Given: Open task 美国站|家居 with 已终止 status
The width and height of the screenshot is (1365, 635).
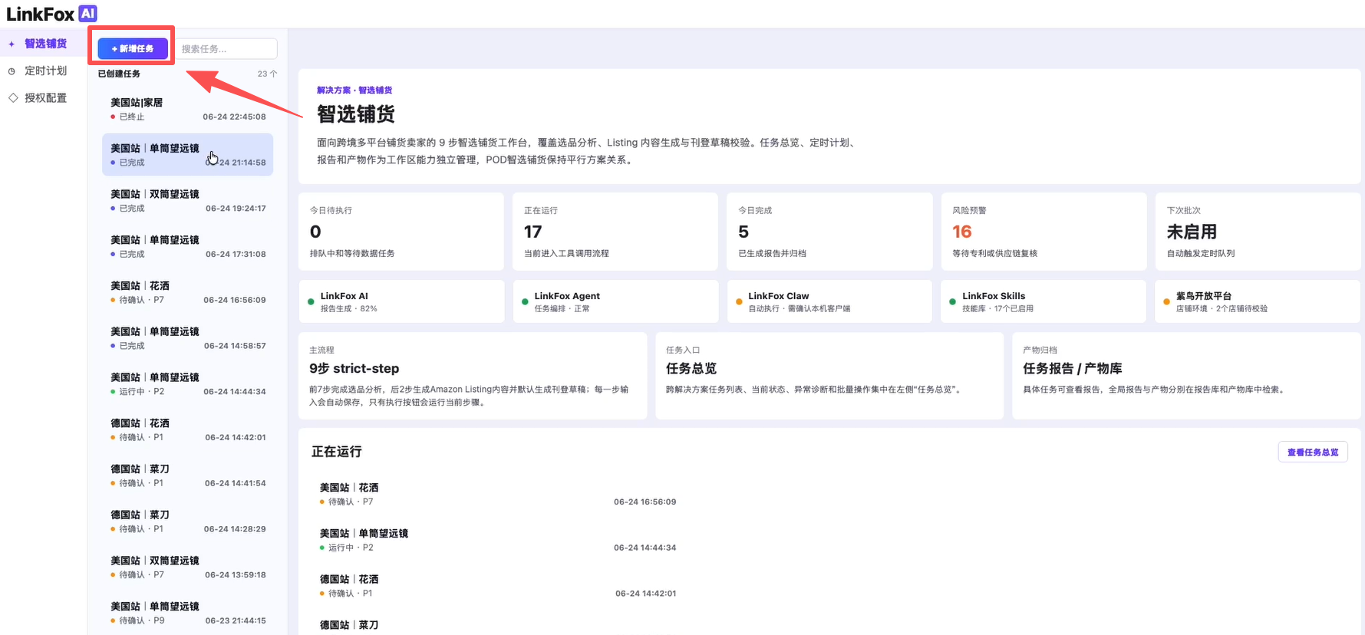Looking at the screenshot, I should (x=188, y=109).
